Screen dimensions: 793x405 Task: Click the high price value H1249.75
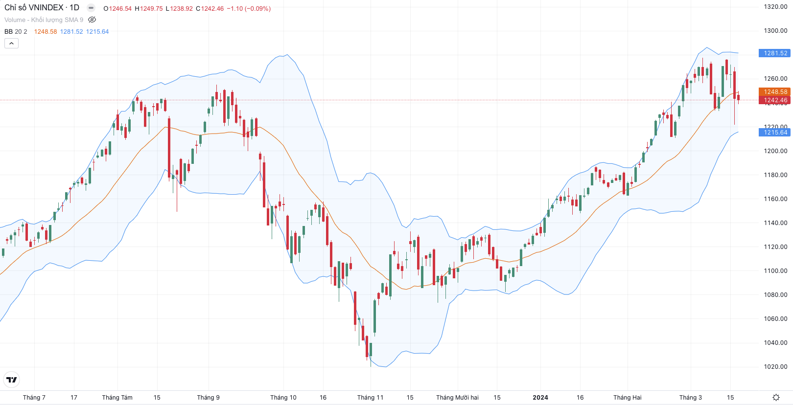149,9
